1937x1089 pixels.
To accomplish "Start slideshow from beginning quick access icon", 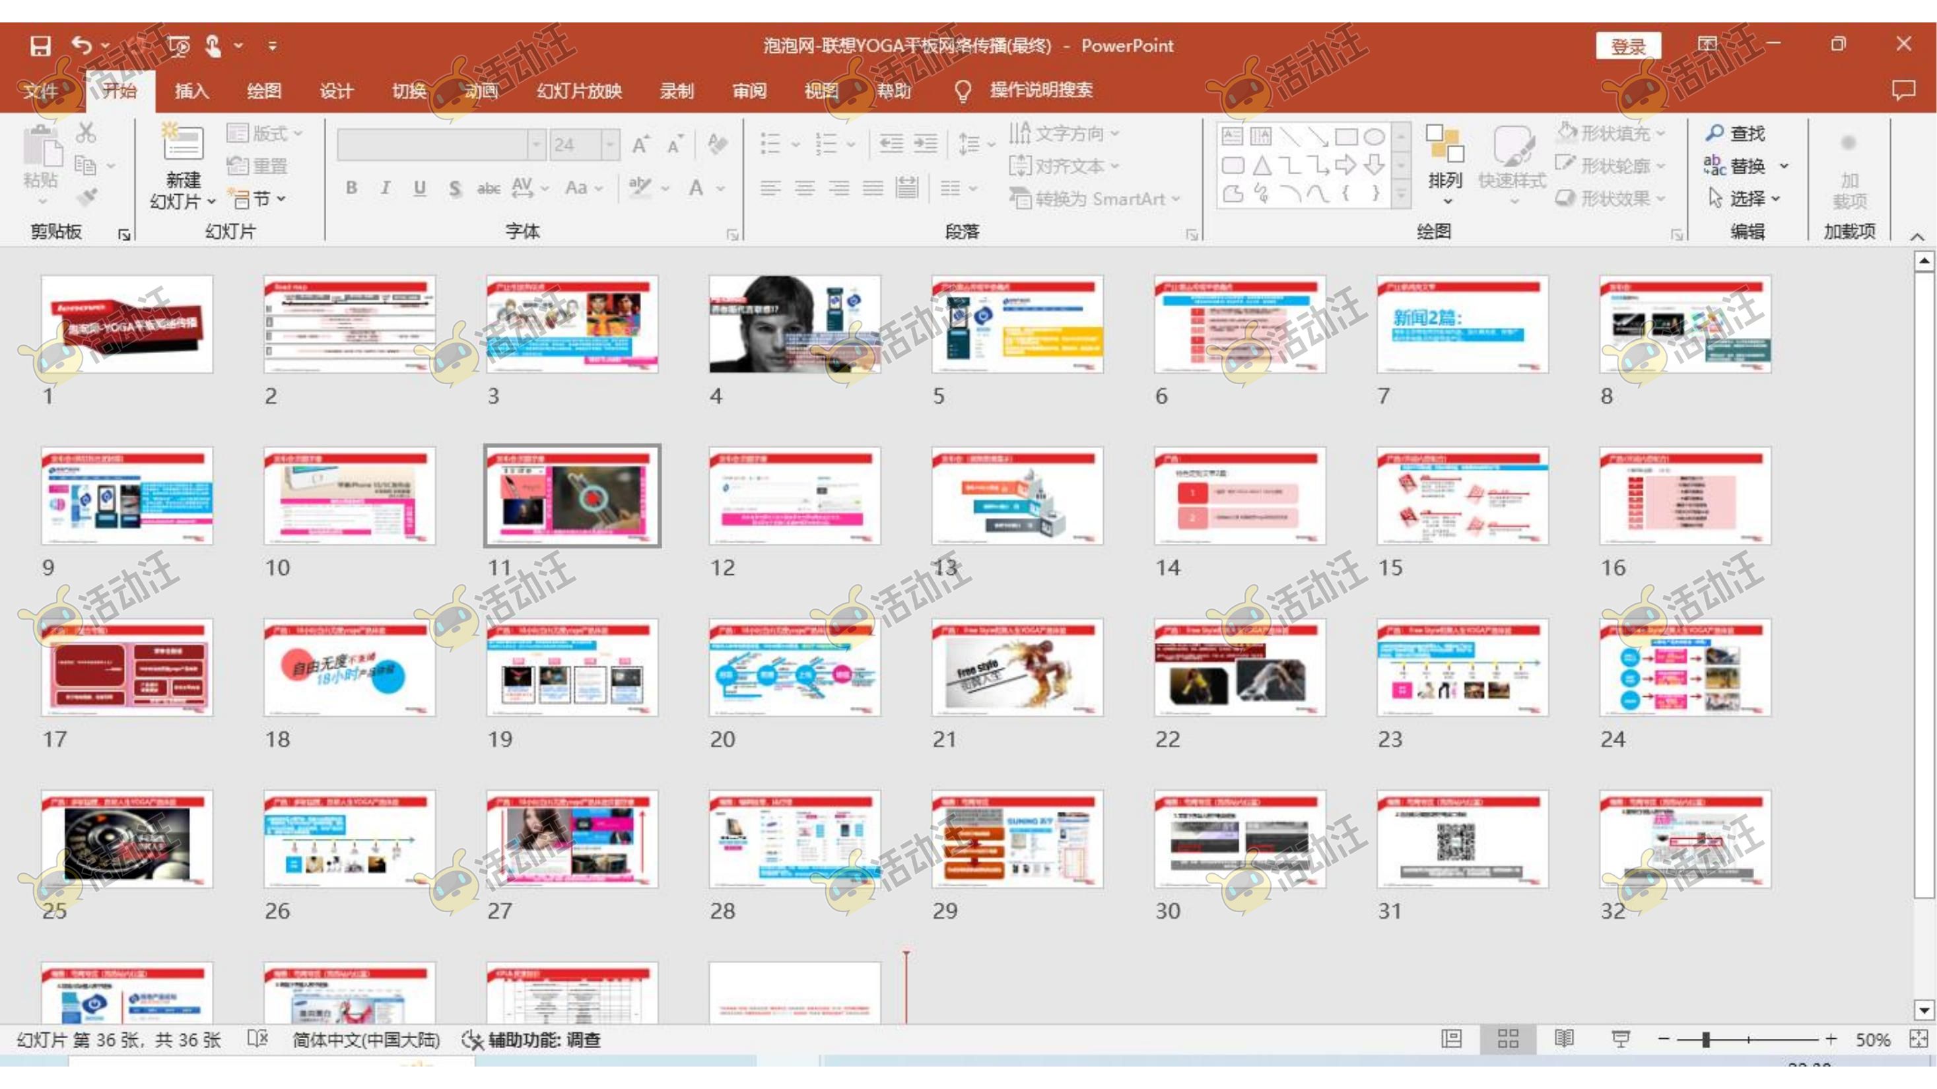I will tap(179, 47).
